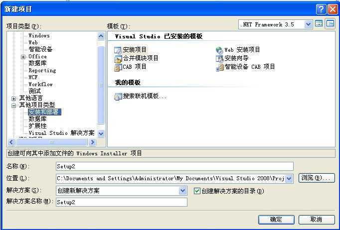Select the Web 安装项目 template icon
Viewport: 340px width, 230px height.
[219, 50]
